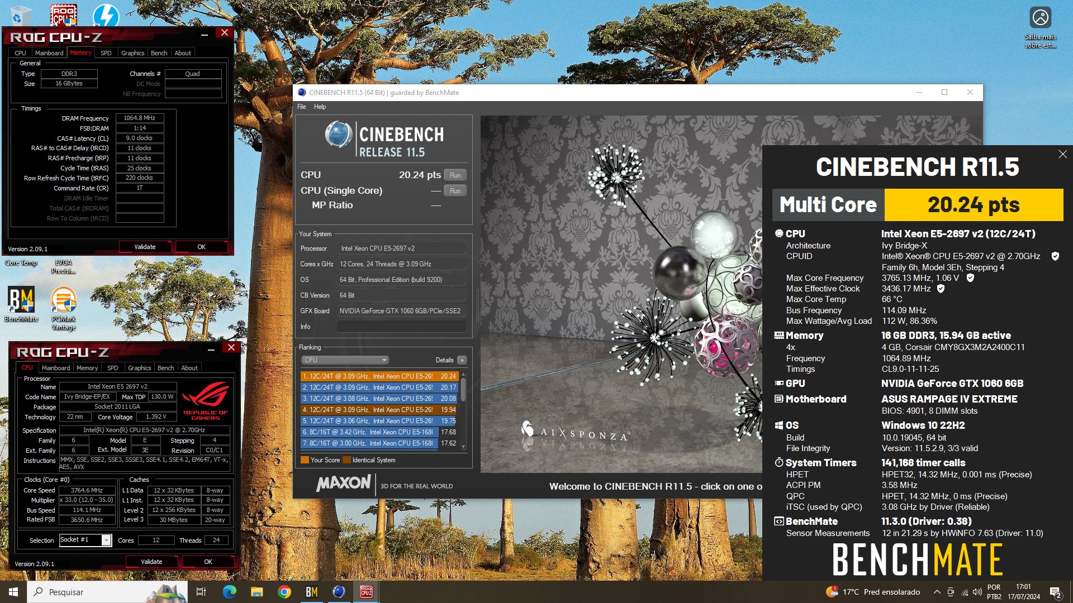Viewport: 1073px width, 603px height.
Task: Click the Windows OS icon in BenchMate panel
Action: [779, 425]
